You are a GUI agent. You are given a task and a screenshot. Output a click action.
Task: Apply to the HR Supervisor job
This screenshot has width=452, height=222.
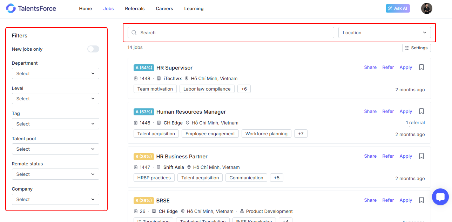click(x=406, y=67)
